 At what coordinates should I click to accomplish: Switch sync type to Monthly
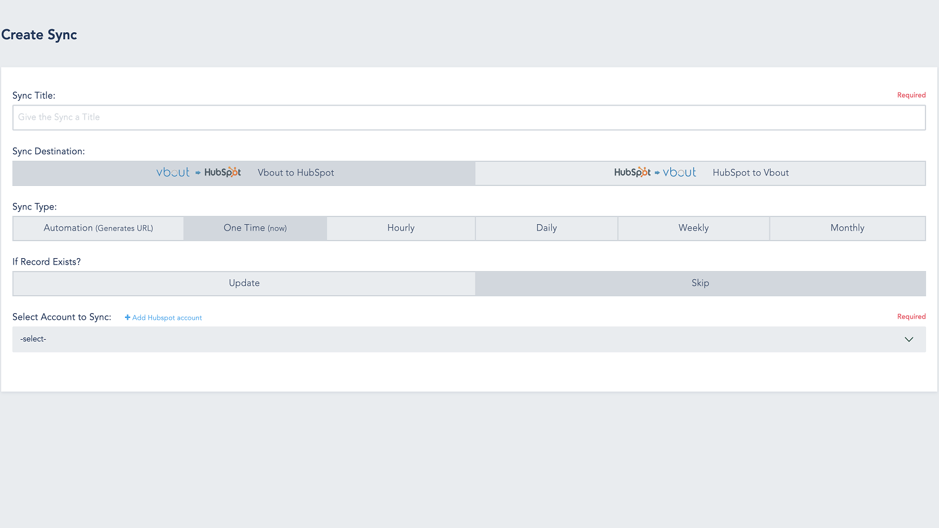[847, 228]
